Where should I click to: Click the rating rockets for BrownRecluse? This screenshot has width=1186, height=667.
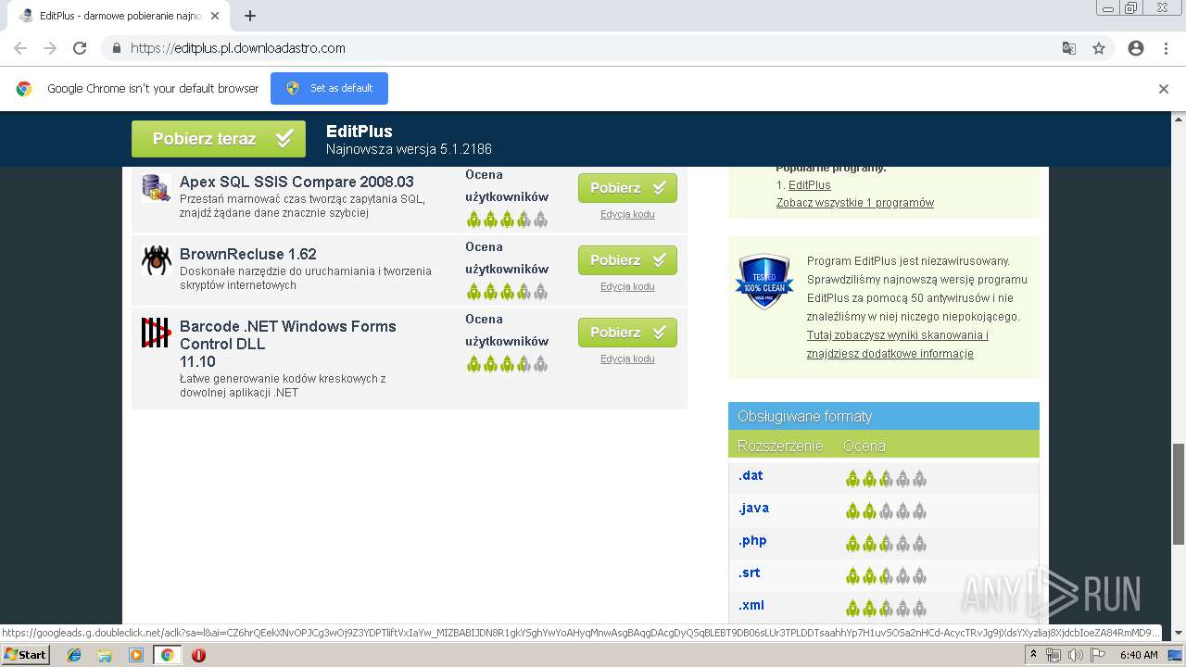coord(507,292)
